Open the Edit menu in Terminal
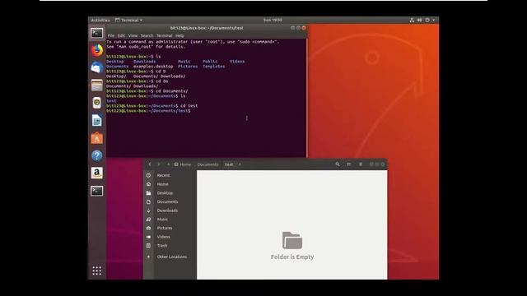 [x=121, y=35]
